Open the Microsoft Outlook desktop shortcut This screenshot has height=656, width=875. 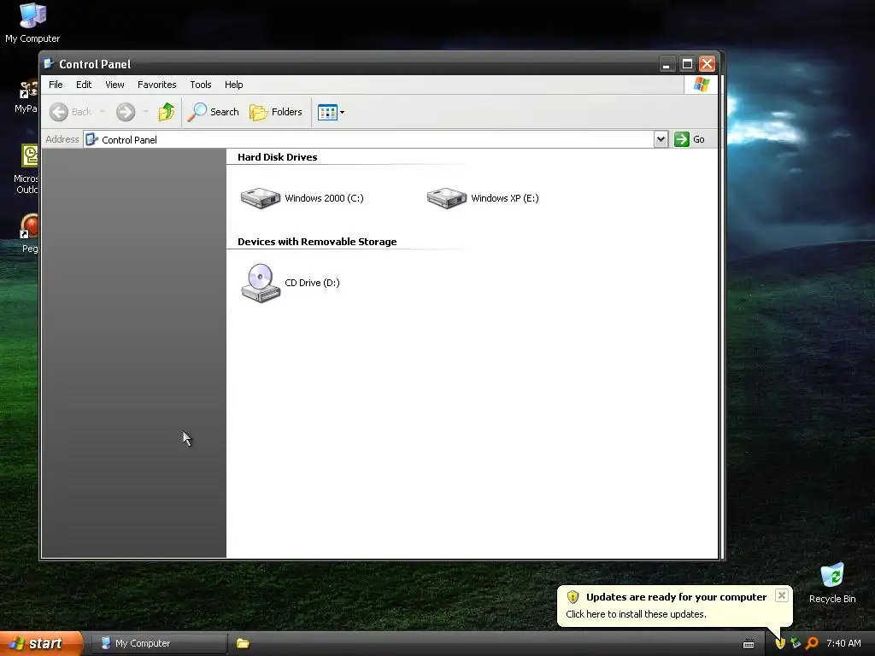click(x=28, y=169)
